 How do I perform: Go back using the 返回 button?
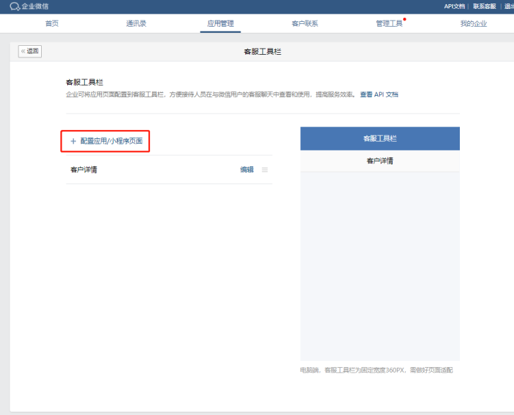pyautogui.click(x=30, y=51)
